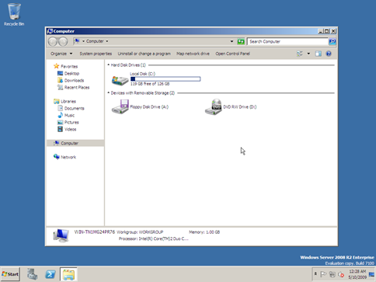Click the Desktop label in Favorites
The height and width of the screenshot is (282, 376).
[71, 73]
